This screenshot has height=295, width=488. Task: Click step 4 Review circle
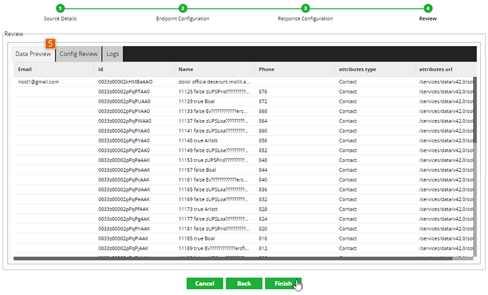428,8
